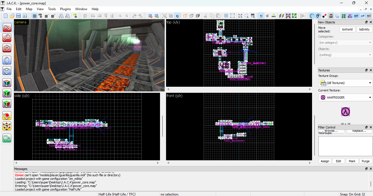Click the Paste clipboard icon
This screenshot has height=196, width=373.
tap(218, 16)
